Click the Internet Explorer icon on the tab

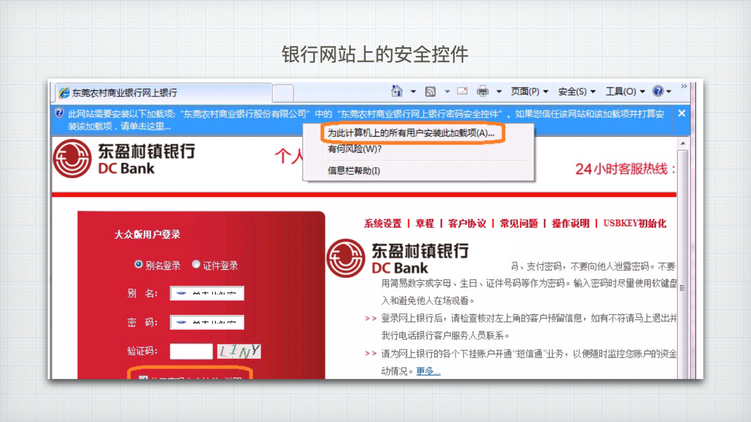(x=64, y=93)
